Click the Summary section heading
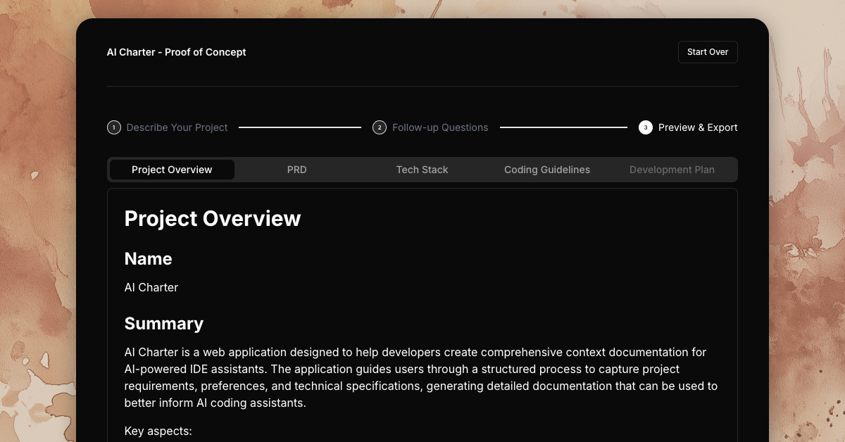 coord(164,324)
